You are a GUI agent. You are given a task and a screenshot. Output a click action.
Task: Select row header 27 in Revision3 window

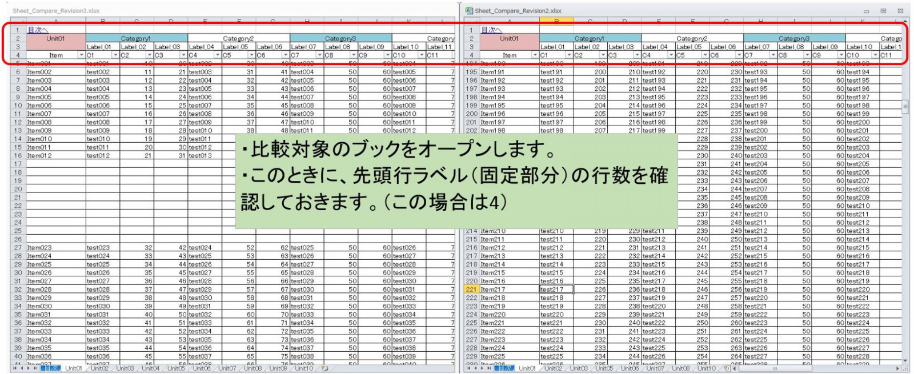(x=18, y=248)
